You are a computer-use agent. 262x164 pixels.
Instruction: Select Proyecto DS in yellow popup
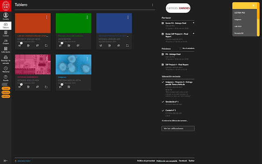239,33
